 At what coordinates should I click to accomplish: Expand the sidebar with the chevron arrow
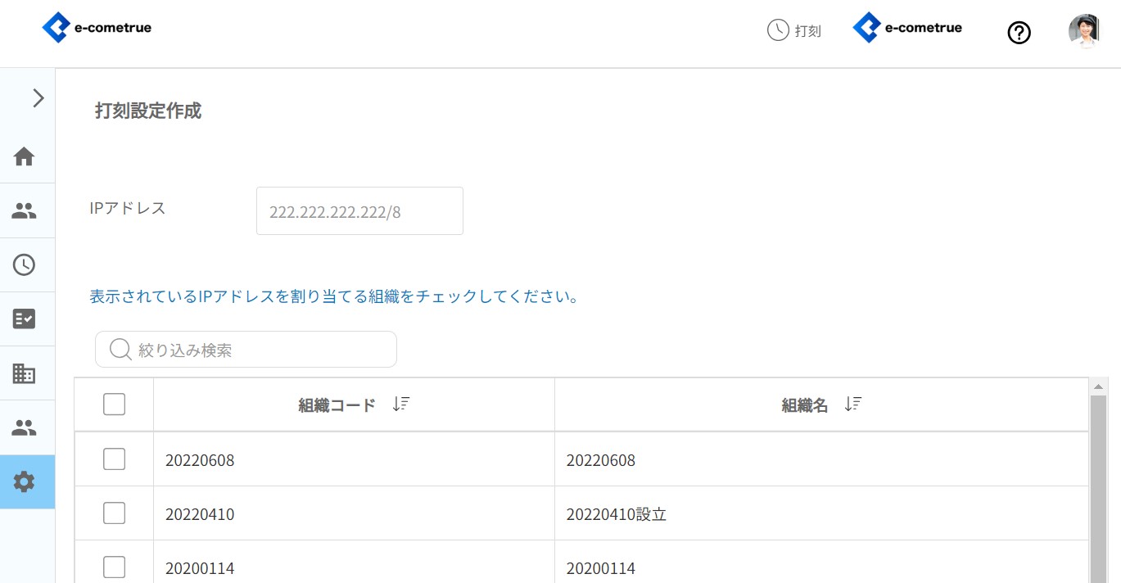tap(38, 98)
